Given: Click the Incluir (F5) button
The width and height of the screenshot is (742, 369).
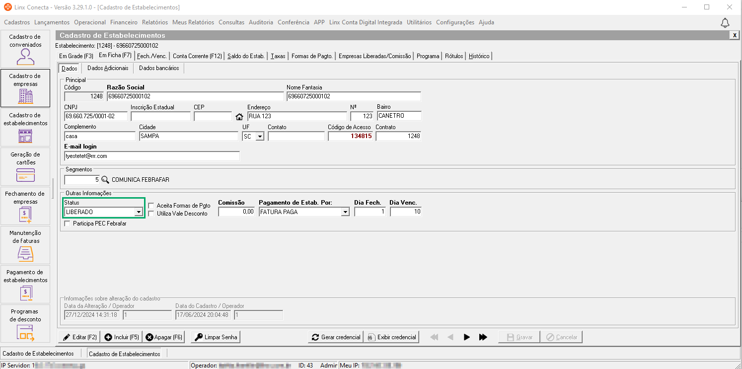Looking at the screenshot, I should pyautogui.click(x=121, y=337).
